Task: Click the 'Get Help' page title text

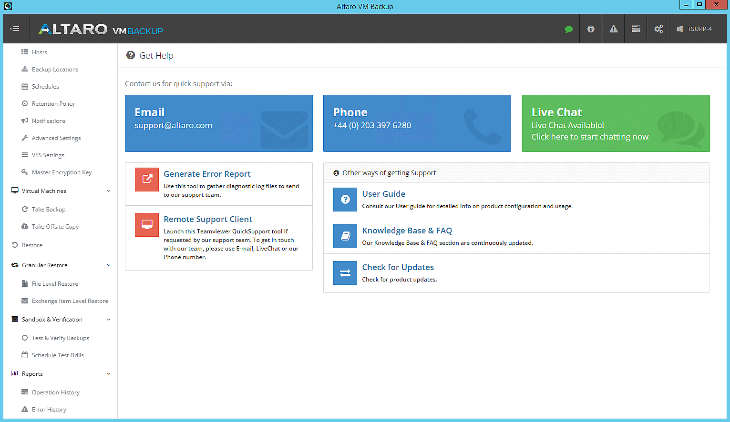Action: [x=156, y=56]
